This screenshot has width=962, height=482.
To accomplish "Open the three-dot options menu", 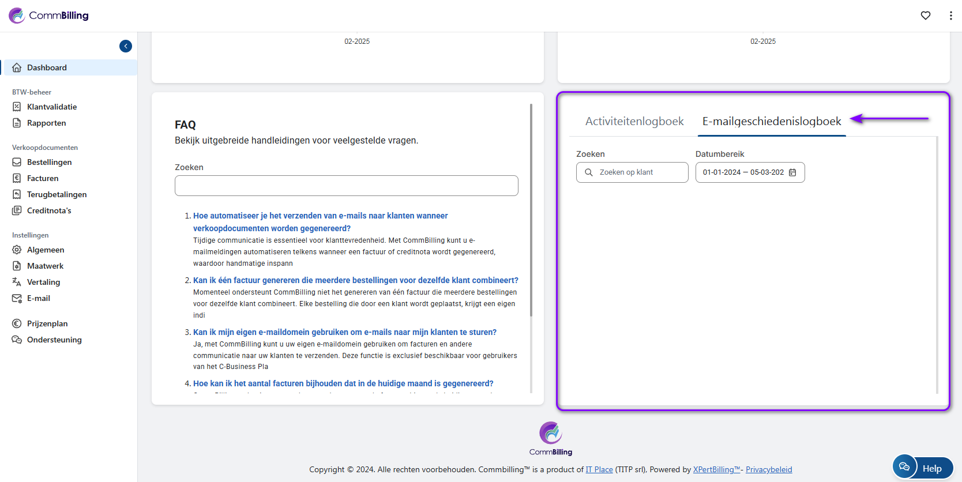I will pos(950,16).
